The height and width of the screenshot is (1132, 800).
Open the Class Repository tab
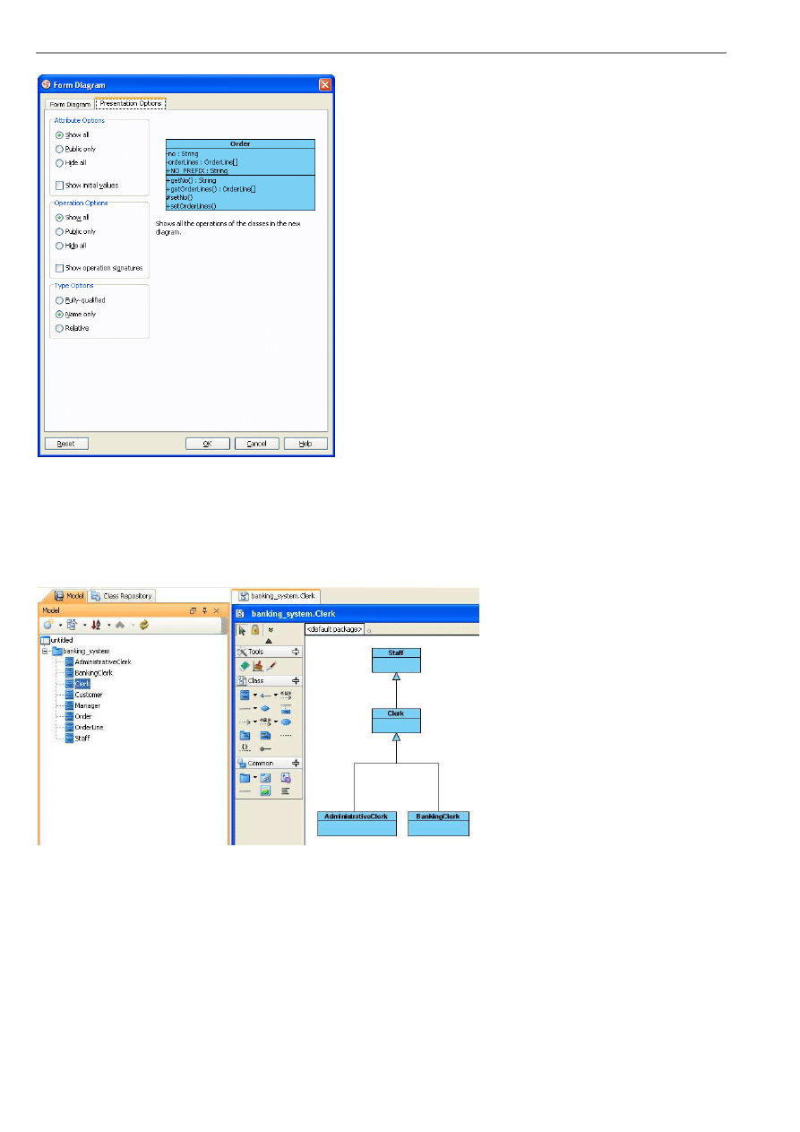click(123, 595)
